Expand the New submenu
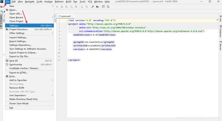This screenshot has height=121, width=222. coord(12,6)
